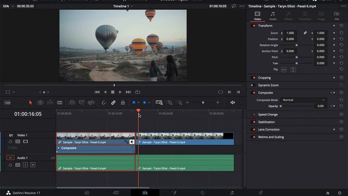Switch to the Effects inspector tab
This screenshot has height=196, width=348.
289,16
